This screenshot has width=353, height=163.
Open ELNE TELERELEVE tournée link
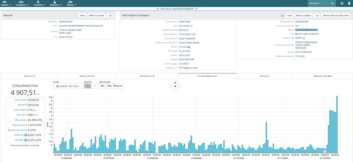303,52
